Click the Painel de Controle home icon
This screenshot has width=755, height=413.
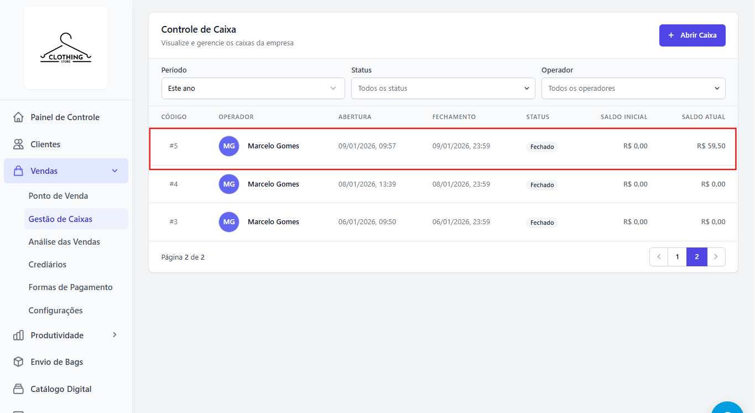coord(18,117)
